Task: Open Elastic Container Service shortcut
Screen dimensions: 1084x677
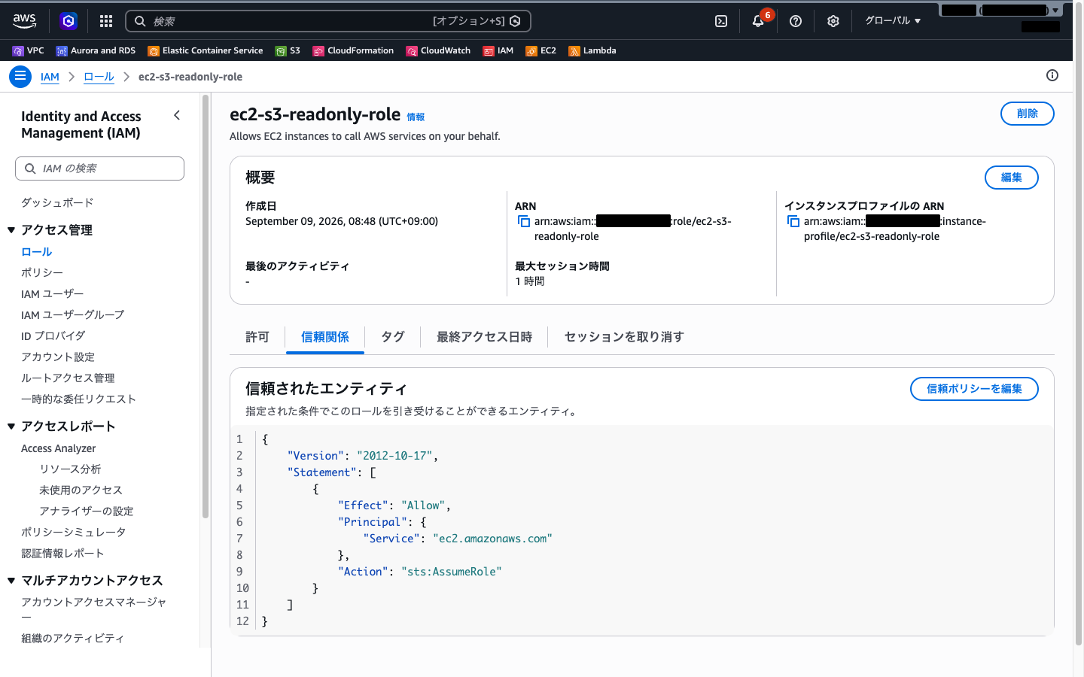Action: (x=206, y=50)
